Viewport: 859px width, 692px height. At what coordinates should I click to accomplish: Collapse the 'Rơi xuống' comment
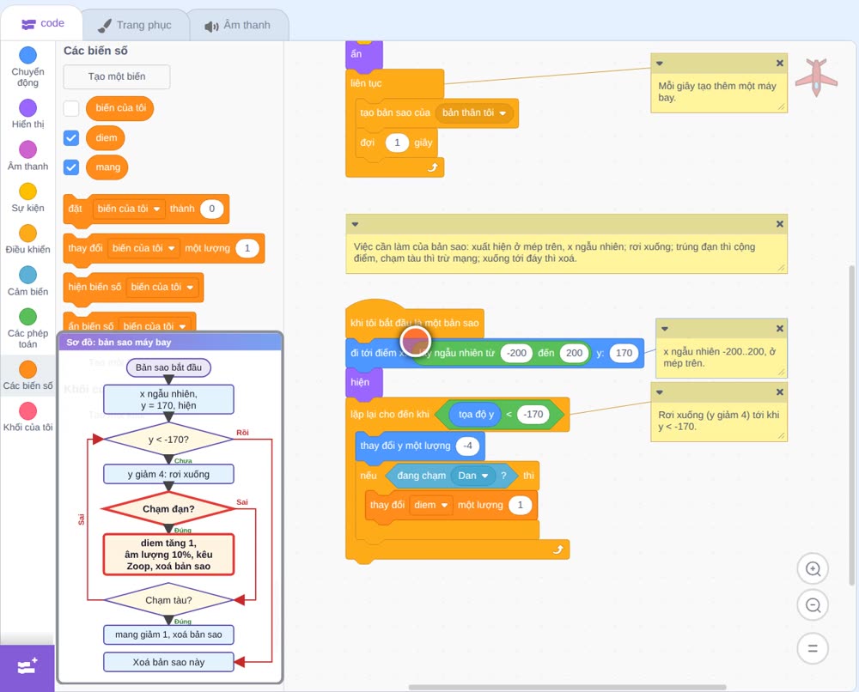coord(660,392)
